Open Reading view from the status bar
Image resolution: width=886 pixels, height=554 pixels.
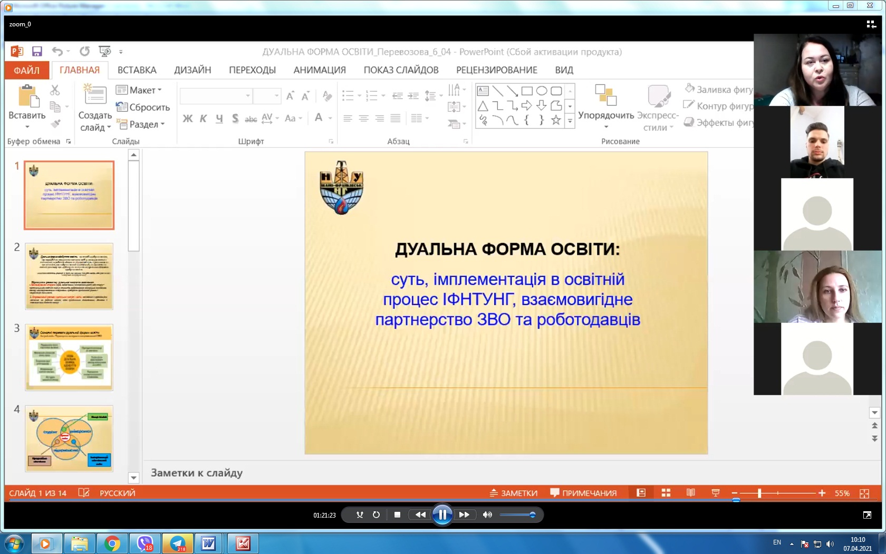click(691, 493)
